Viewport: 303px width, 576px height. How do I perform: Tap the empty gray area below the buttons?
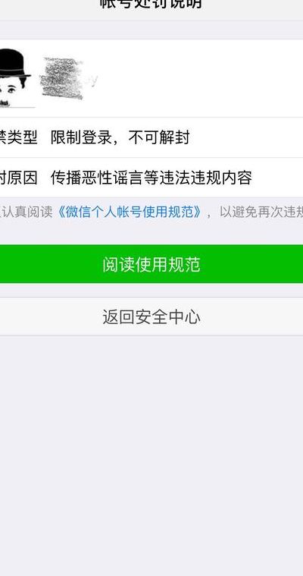[x=151, y=455]
